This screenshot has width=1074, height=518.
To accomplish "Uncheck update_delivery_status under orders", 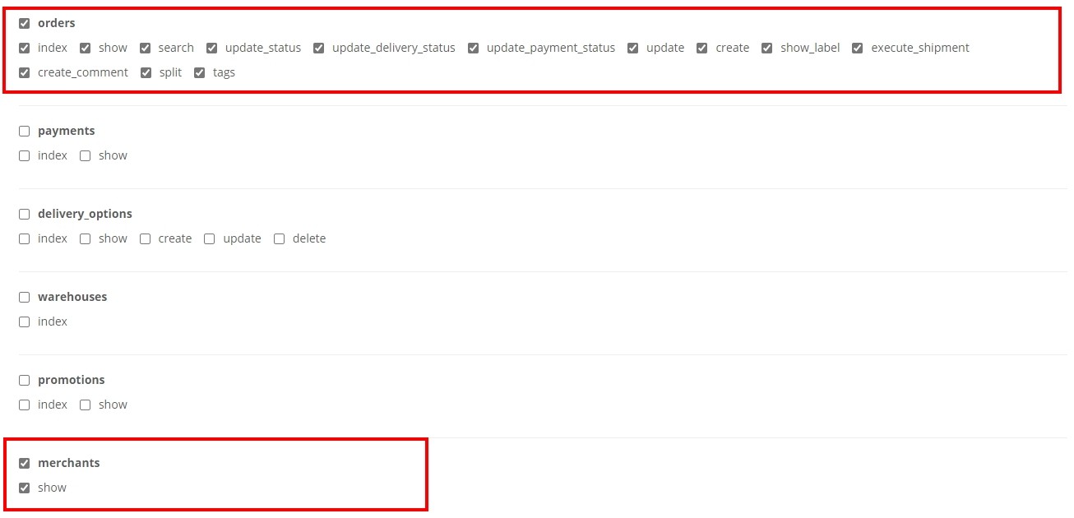I will [x=319, y=48].
